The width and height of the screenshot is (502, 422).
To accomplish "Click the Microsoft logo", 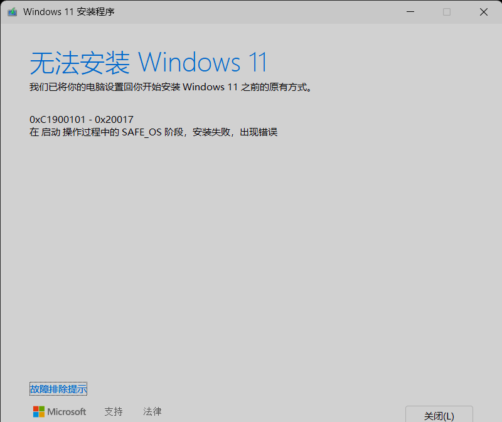I will click(60, 411).
